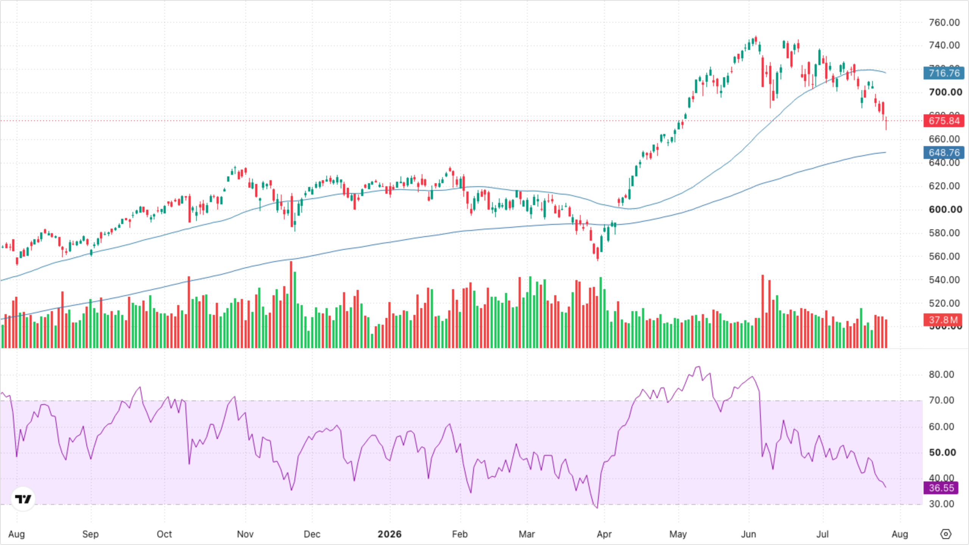This screenshot has width=969, height=545.
Task: Click the 520.00 price axis label
Action: tap(944, 303)
